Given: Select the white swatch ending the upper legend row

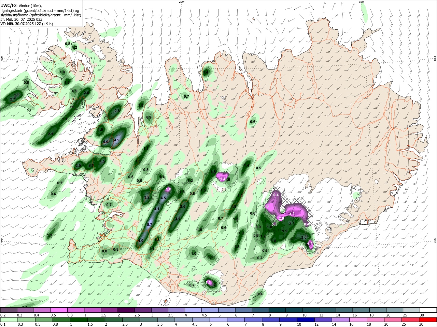Looking at the screenshot, I should [x=428, y=310].
